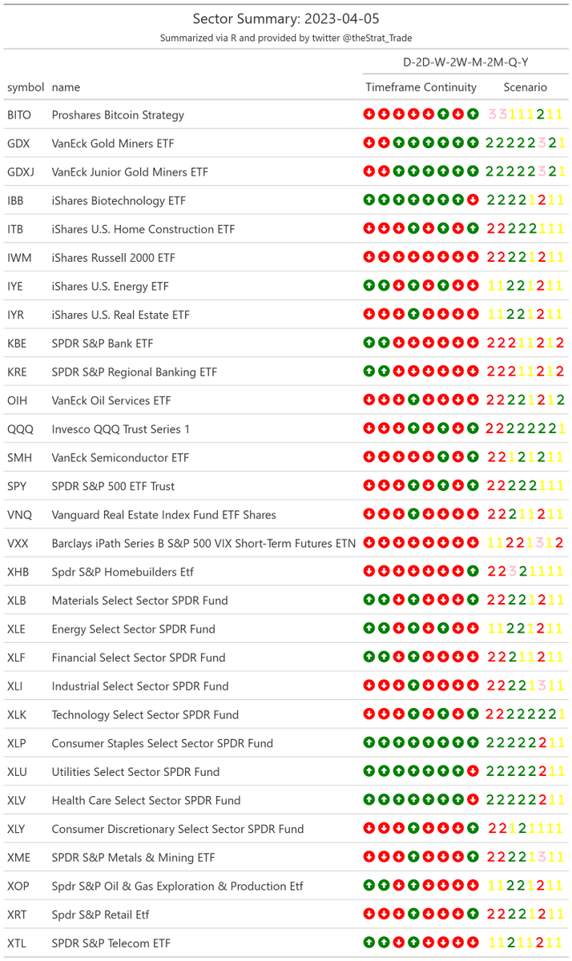
Task: Click 'Spdr S&P Retail Etf' name
Action: [x=100, y=915]
